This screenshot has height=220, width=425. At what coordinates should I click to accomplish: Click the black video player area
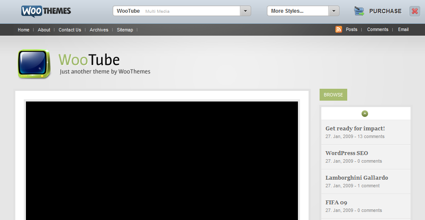162,161
